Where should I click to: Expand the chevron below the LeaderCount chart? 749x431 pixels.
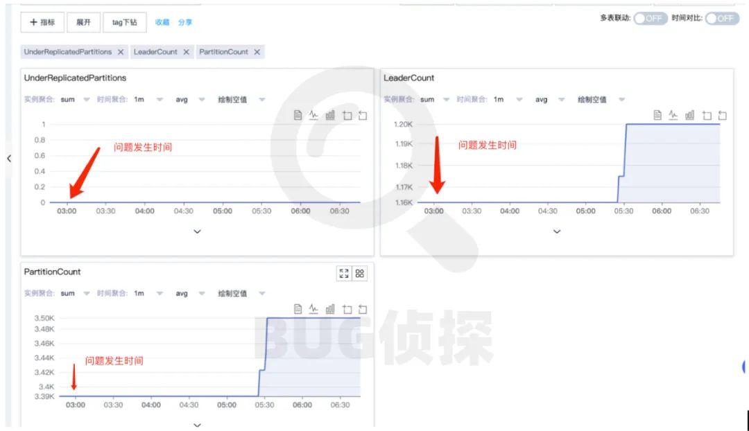point(557,231)
